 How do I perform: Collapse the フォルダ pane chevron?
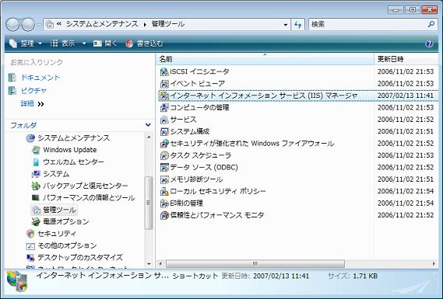click(148, 125)
